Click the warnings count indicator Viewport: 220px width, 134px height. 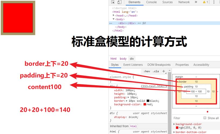point(205,2)
